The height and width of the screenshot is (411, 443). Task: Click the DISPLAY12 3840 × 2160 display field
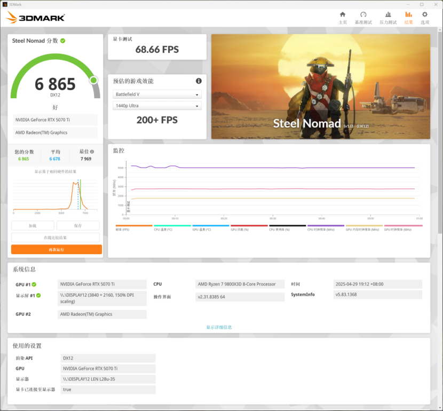click(102, 298)
